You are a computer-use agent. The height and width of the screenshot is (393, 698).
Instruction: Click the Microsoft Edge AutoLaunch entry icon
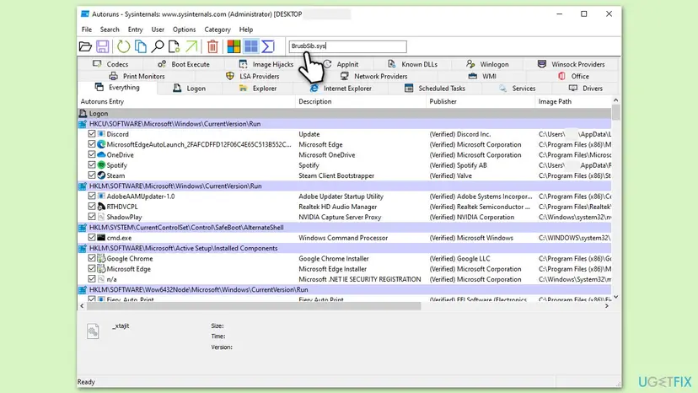(x=101, y=144)
